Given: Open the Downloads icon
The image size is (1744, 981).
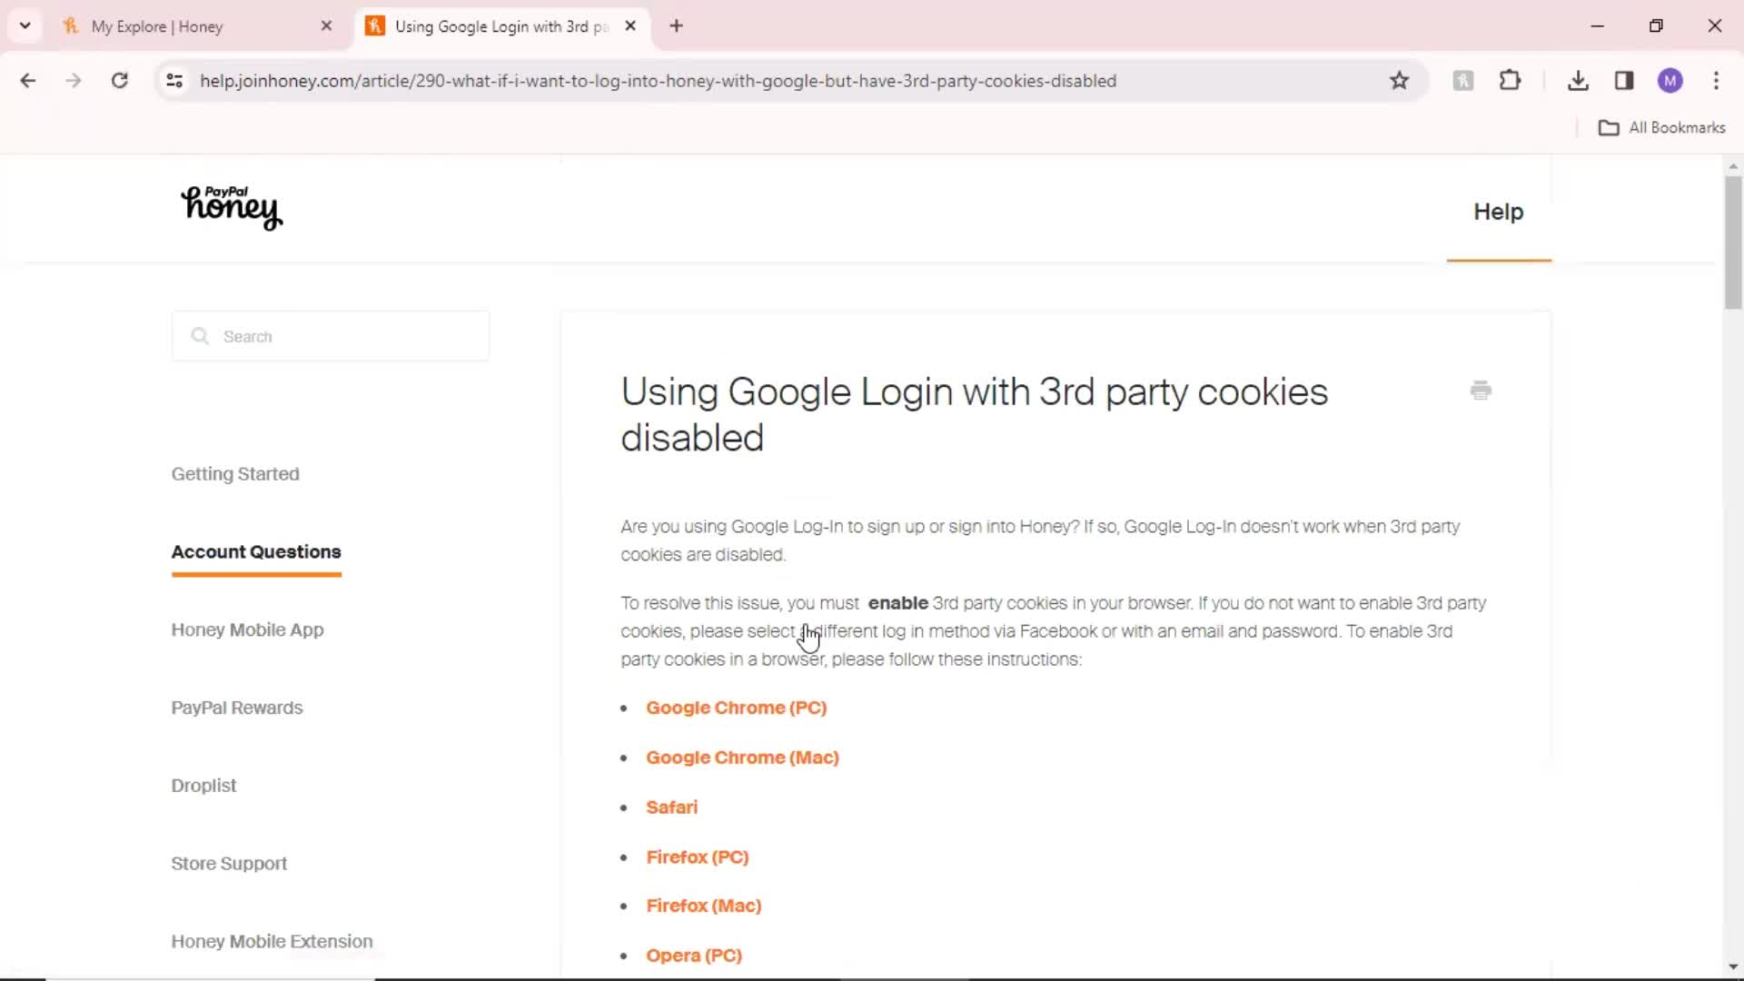Looking at the screenshot, I should [1578, 81].
